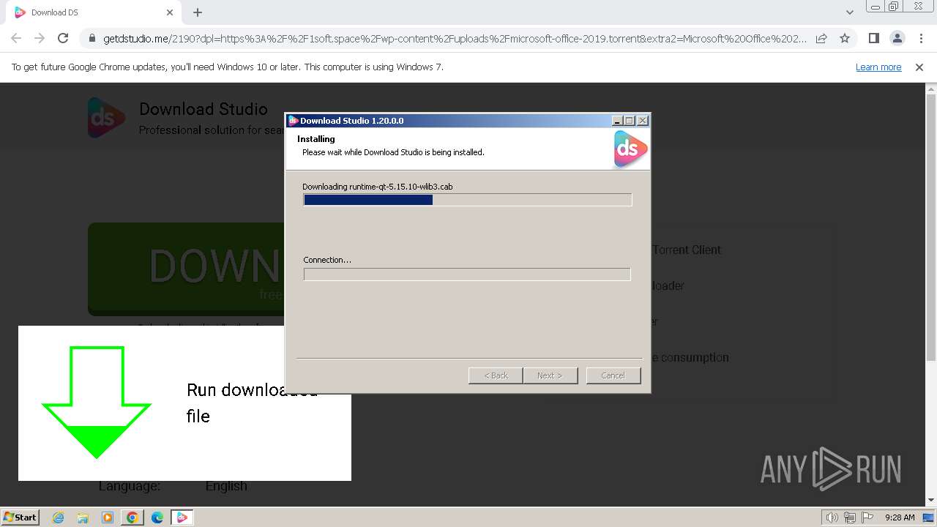This screenshot has height=527, width=937.
Task: Show desktop button in taskbar corner
Action: tap(929, 517)
